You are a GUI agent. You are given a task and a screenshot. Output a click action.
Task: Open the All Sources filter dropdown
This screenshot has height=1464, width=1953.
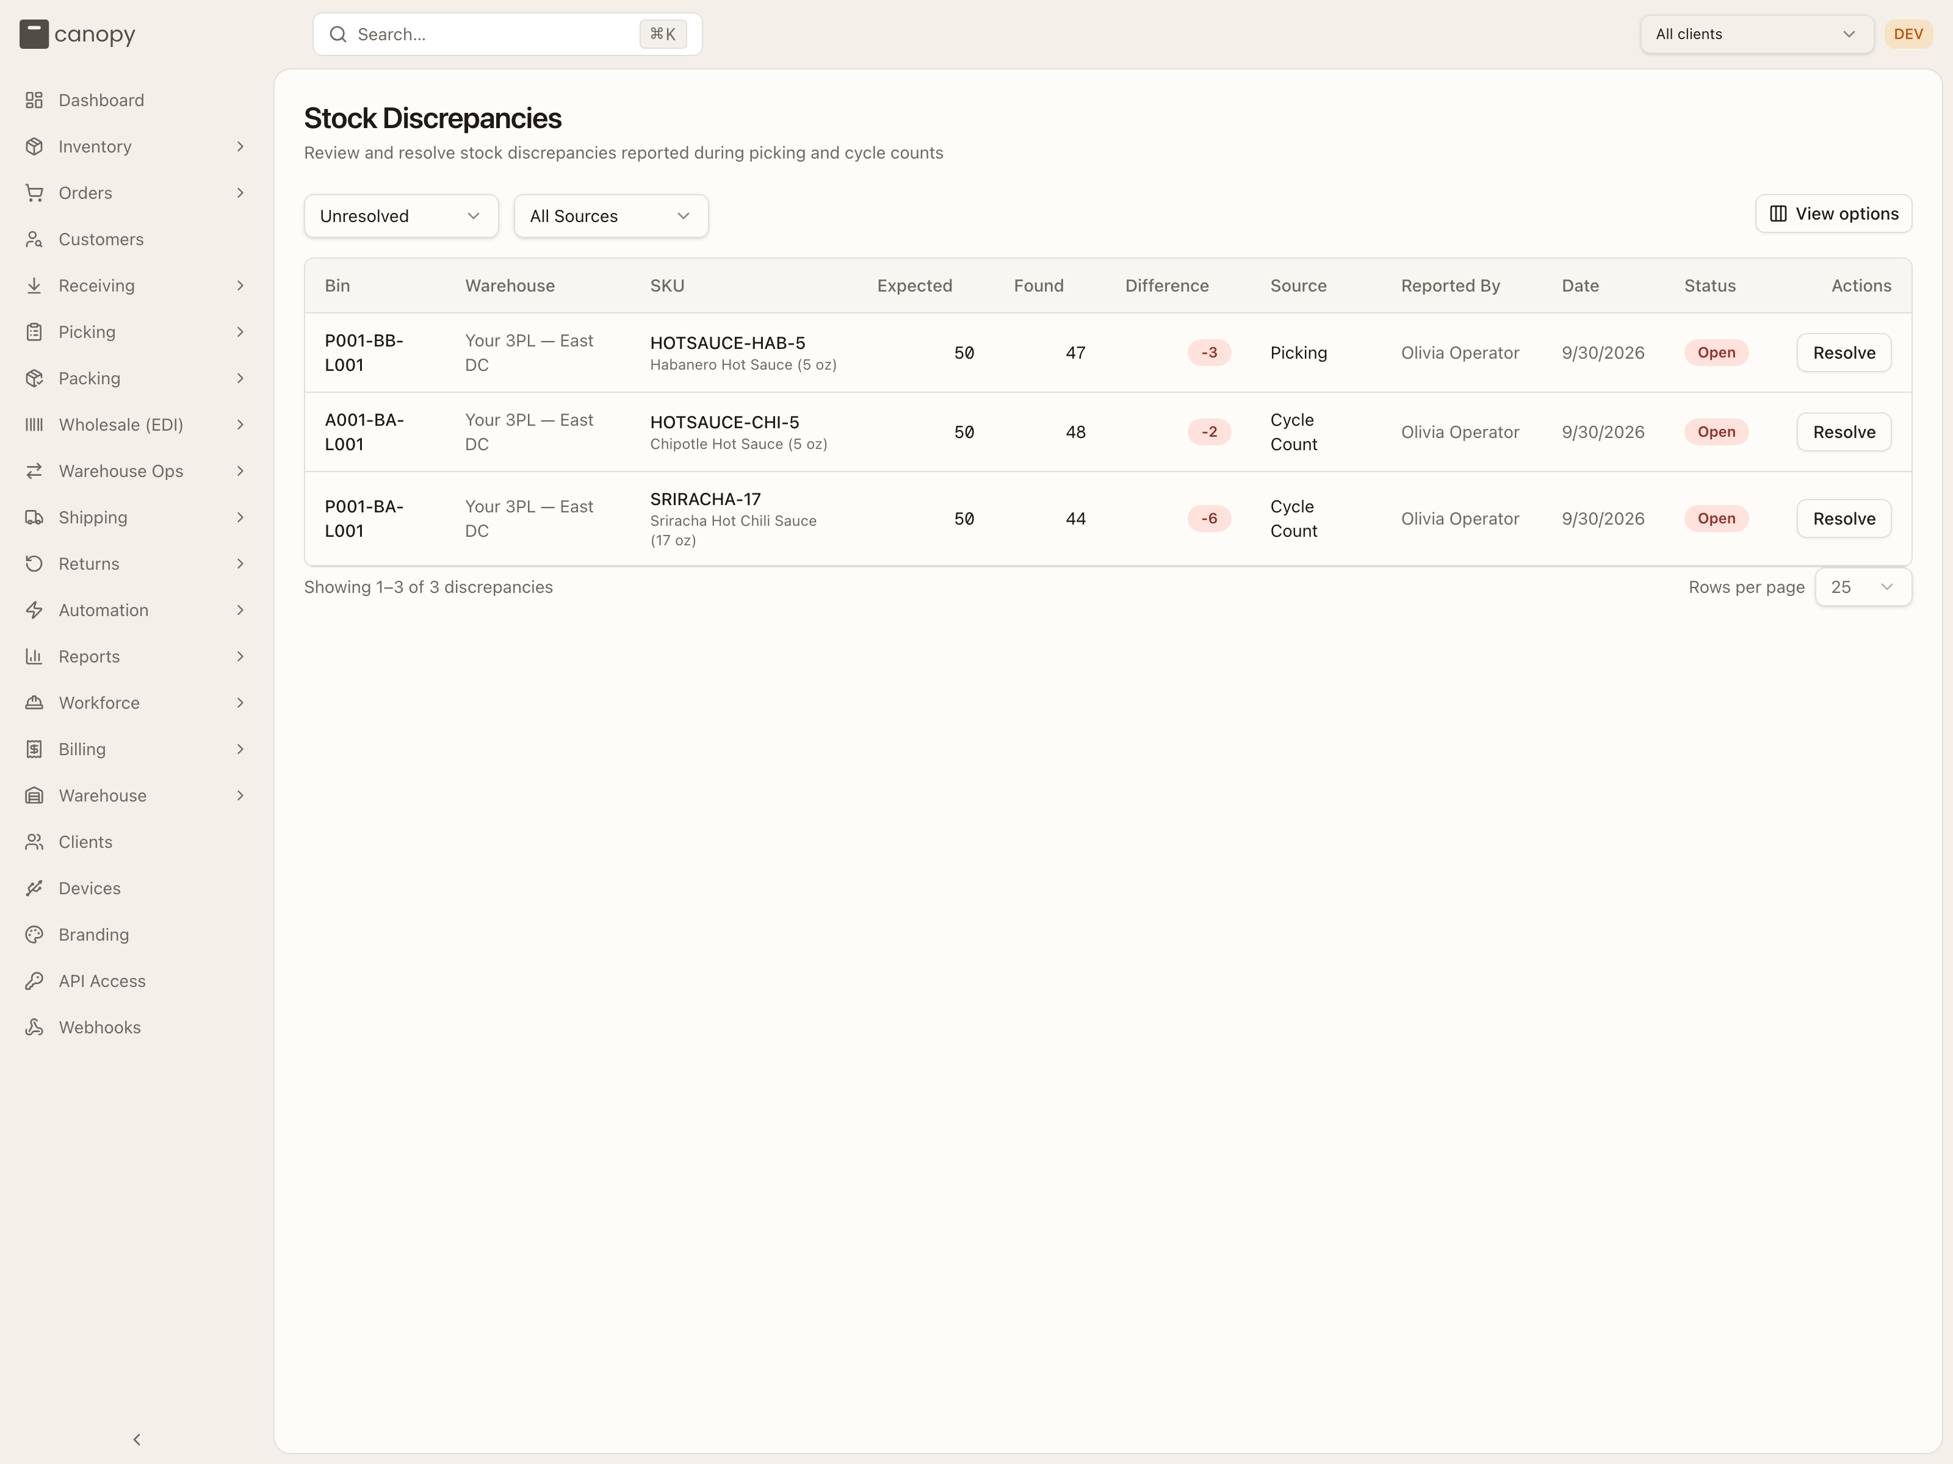pyautogui.click(x=611, y=216)
